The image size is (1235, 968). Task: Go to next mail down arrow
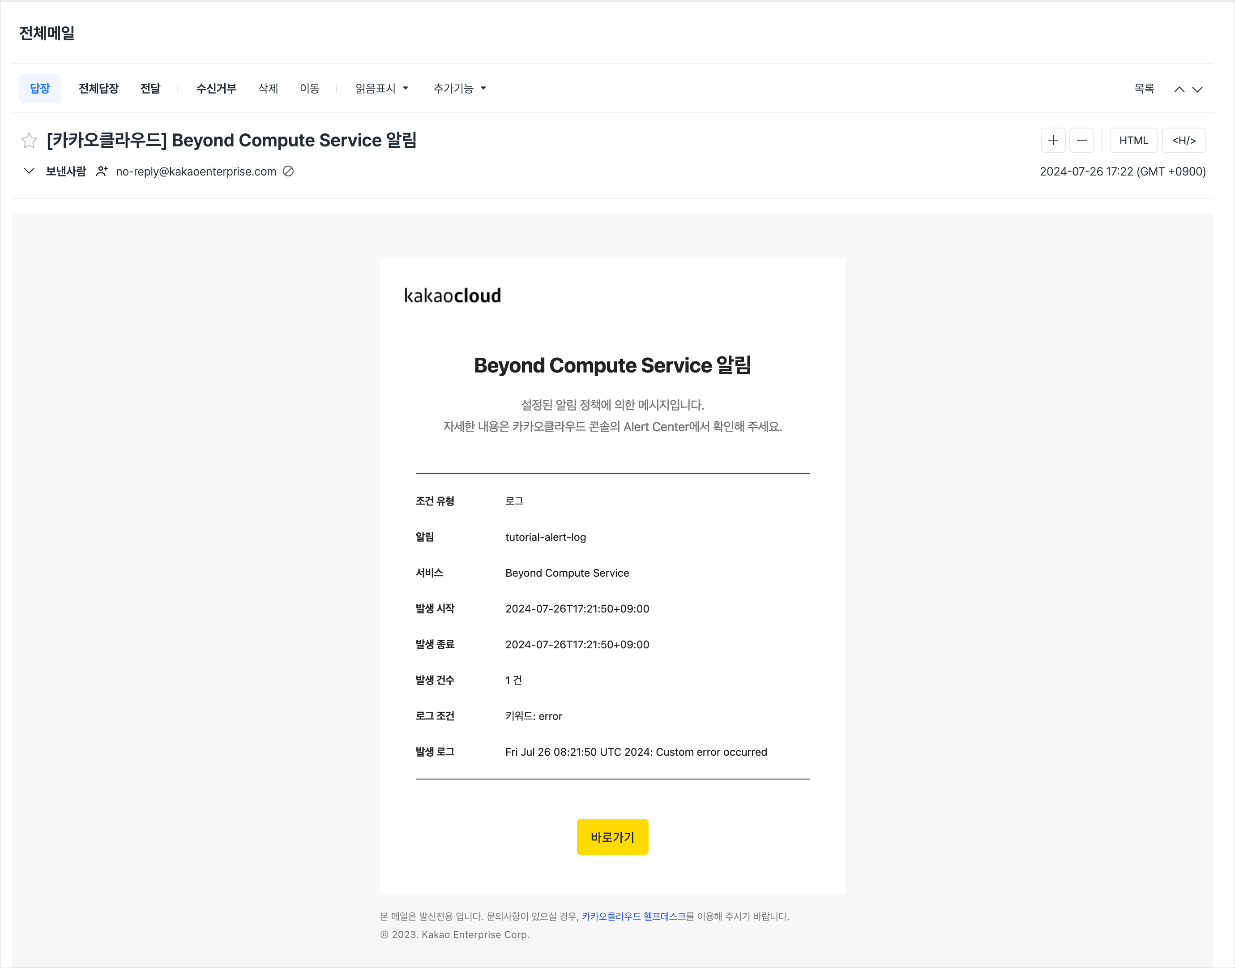[x=1197, y=90]
